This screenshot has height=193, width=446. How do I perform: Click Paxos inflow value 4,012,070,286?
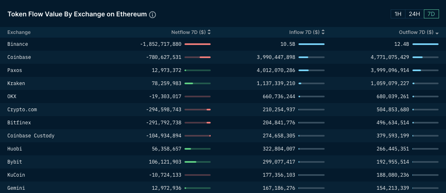tap(276, 70)
